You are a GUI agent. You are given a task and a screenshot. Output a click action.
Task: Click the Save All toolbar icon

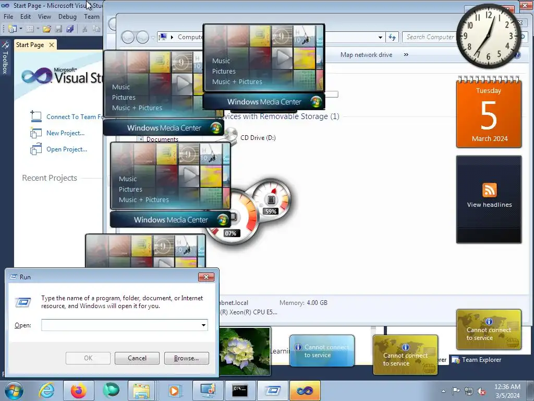pos(70,29)
